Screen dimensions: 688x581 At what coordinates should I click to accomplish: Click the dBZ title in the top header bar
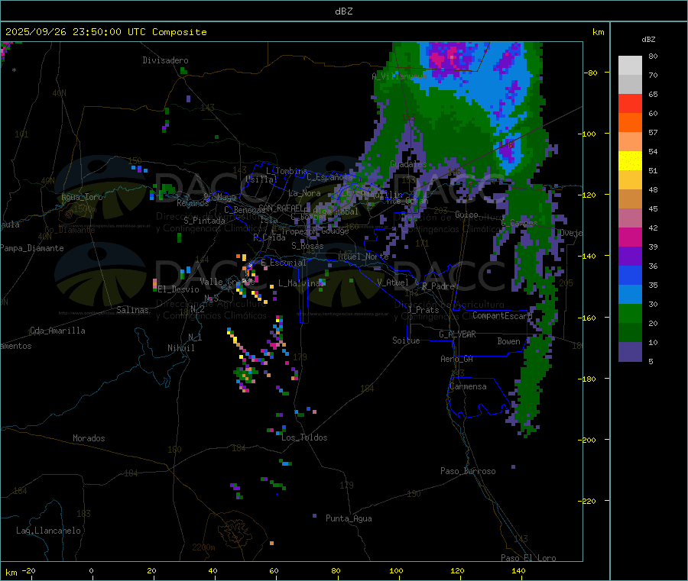point(343,11)
